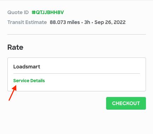Open quote #QTJJBHH8V link
This screenshot has width=153, height=134.
48,12
